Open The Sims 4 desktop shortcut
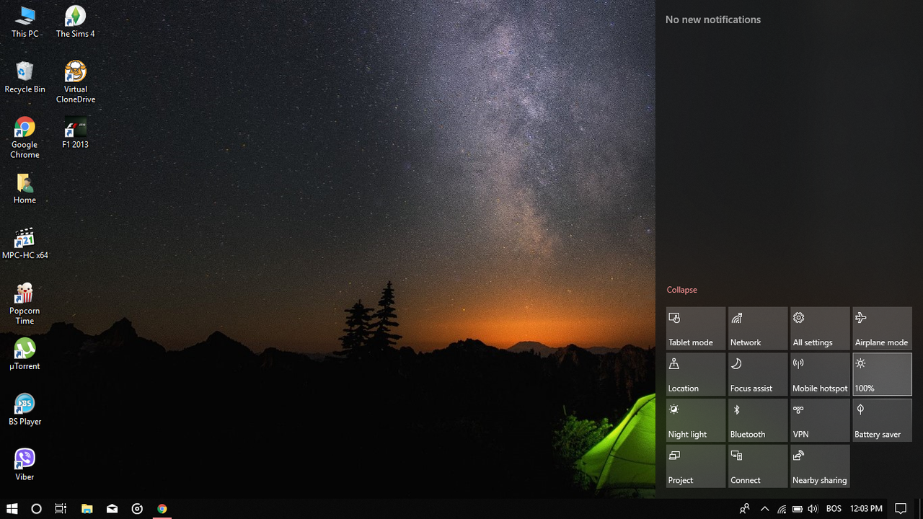Screen dimensions: 923x519 point(75,22)
